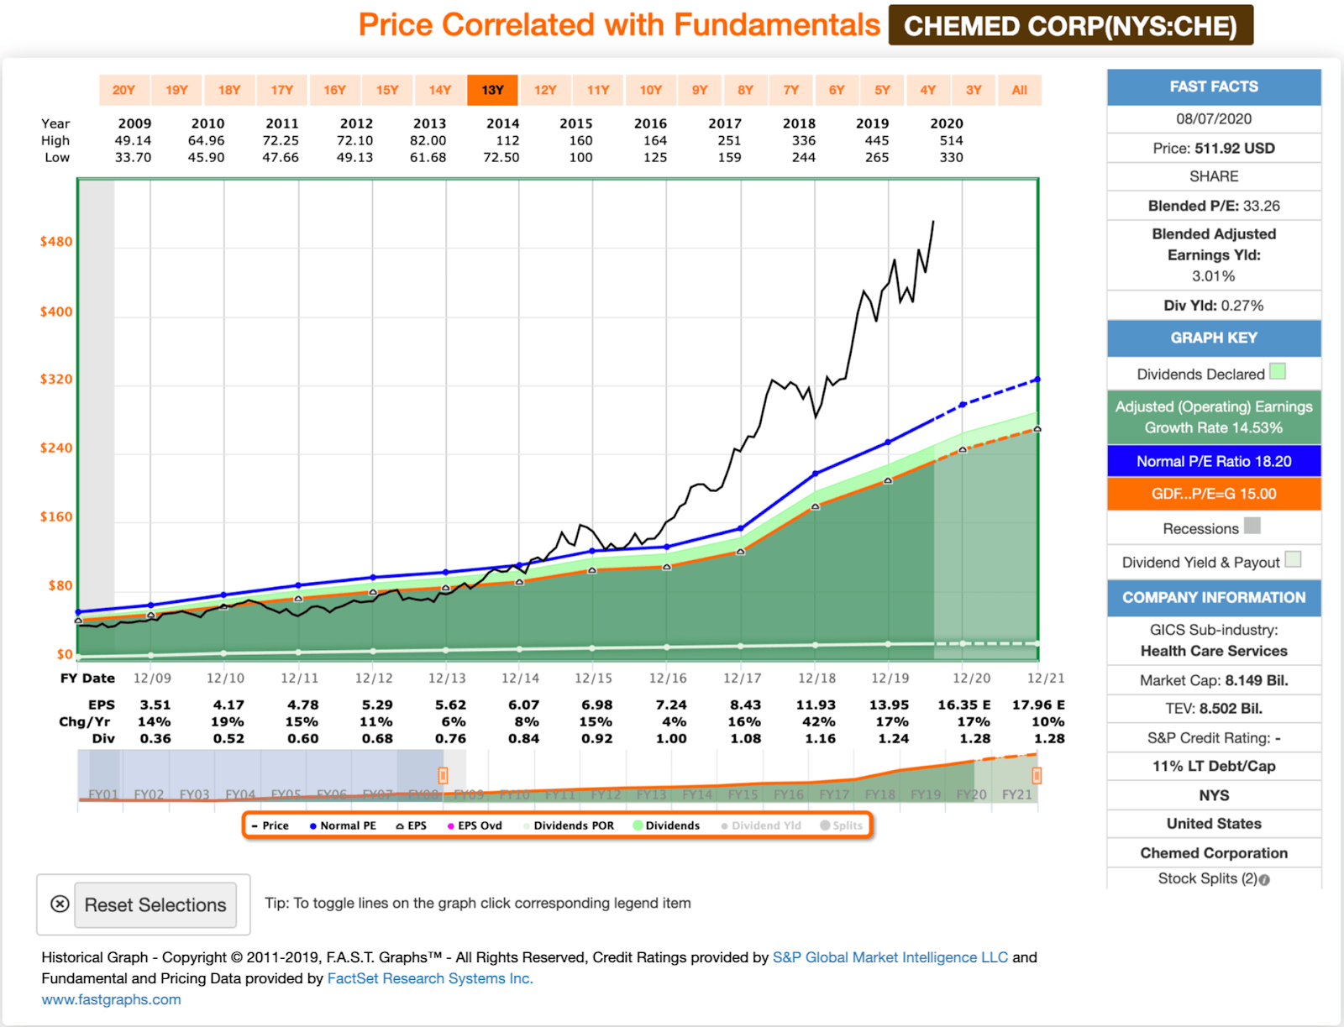Click Dividend Yield & Payout swatch
This screenshot has width=1344, height=1027.
click(1293, 559)
